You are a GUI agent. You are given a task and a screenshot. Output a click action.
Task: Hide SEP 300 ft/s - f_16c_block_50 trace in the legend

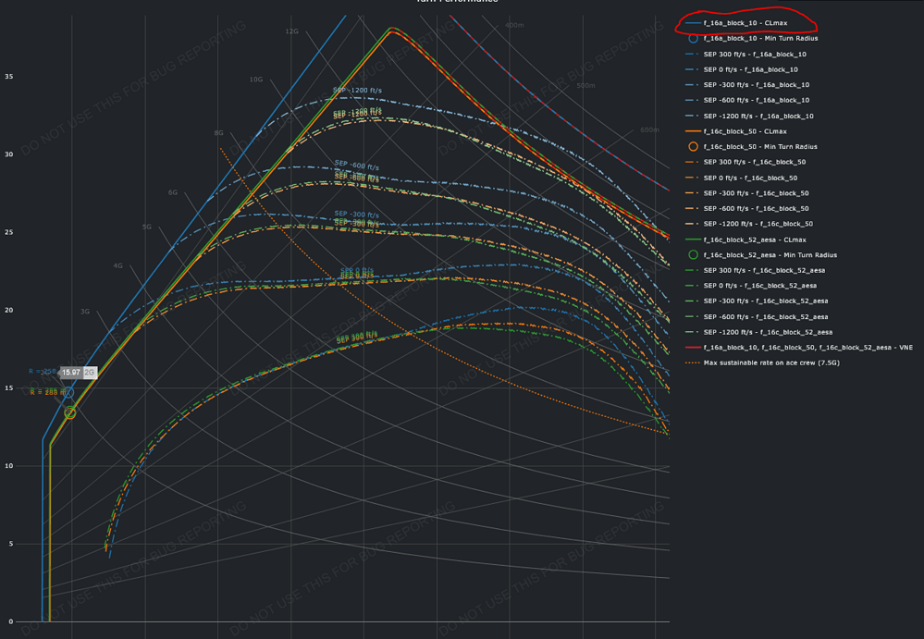[745, 162]
